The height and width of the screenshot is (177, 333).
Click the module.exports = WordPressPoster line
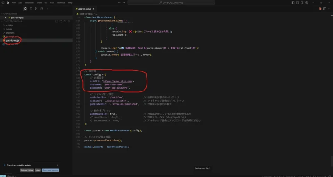click(x=107, y=147)
